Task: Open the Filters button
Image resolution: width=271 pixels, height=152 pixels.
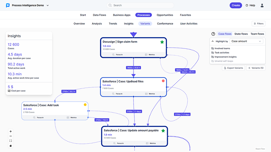Action: pyautogui.click(x=258, y=24)
